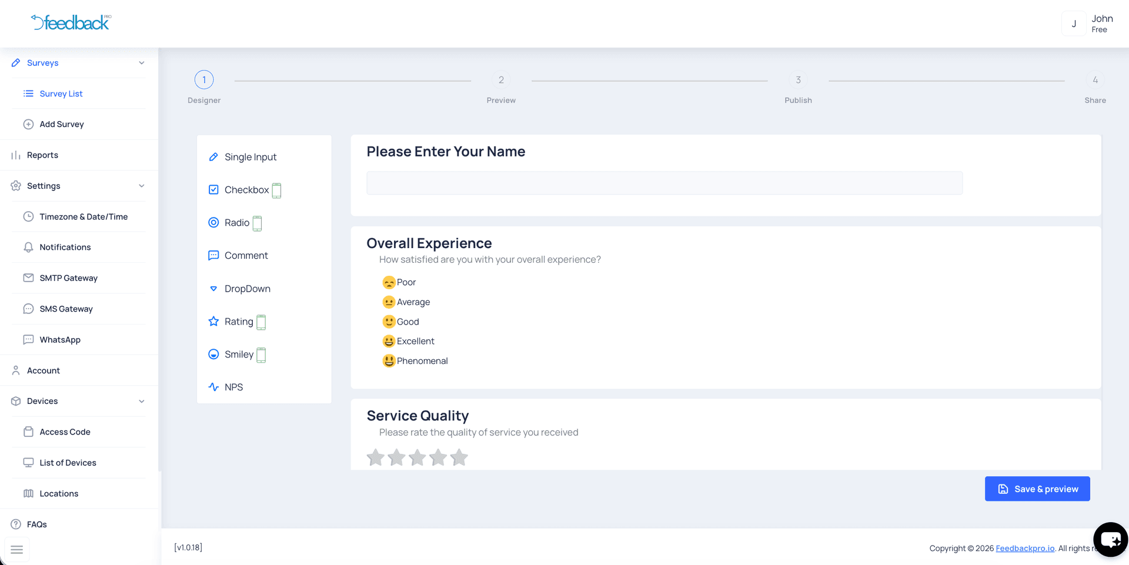Select the Rating question type

coord(238,321)
